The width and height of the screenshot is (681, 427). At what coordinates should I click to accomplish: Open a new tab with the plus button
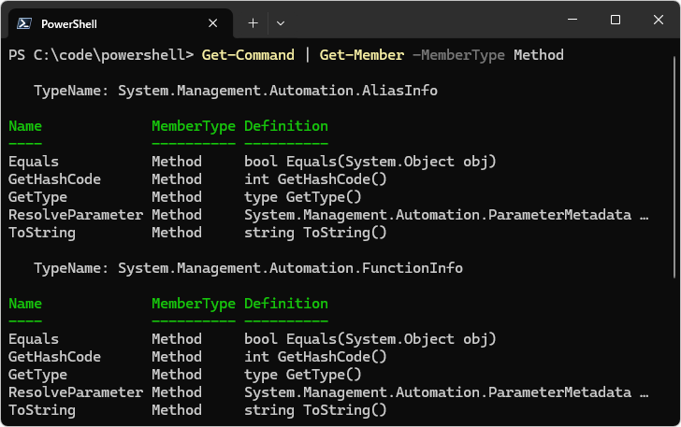(x=253, y=22)
